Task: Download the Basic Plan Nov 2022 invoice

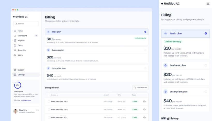Action: point(144,109)
